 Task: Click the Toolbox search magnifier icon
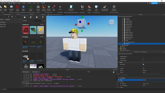(42, 21)
